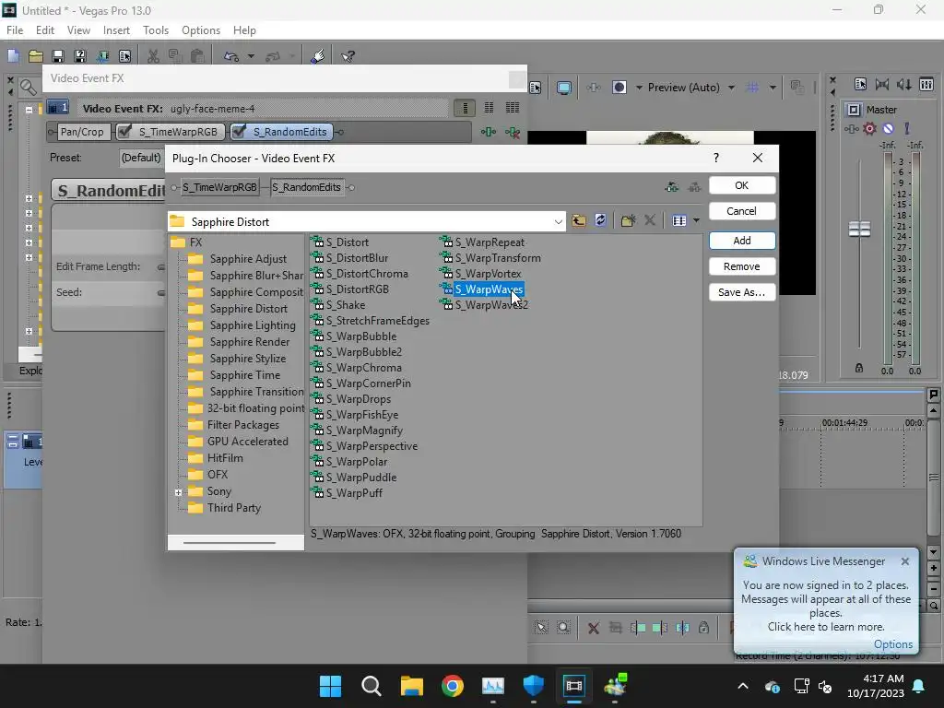944x708 pixels.
Task: Click OK in Plug-In Chooser
Action: pyautogui.click(x=742, y=185)
